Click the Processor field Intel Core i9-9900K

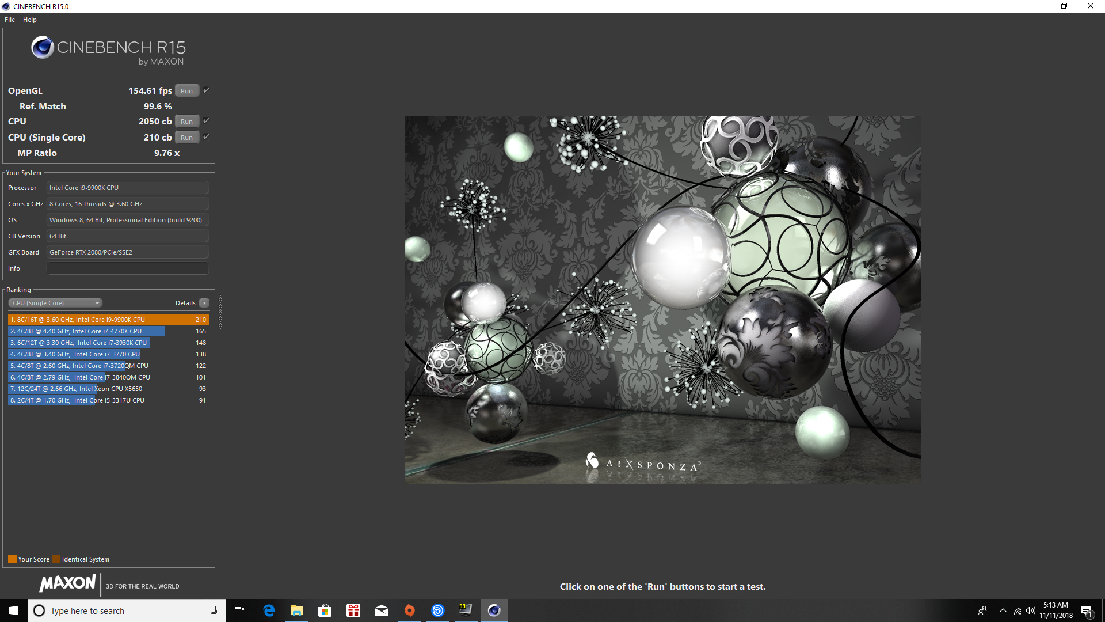(x=128, y=188)
